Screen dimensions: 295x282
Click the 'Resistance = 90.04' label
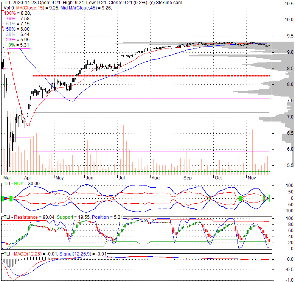tap(34, 217)
